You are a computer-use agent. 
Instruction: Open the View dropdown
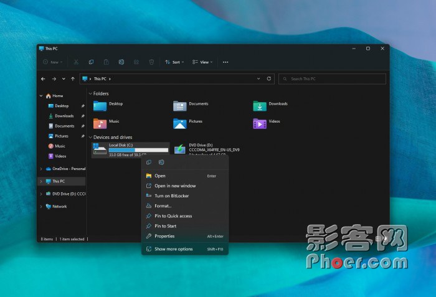(x=202, y=62)
